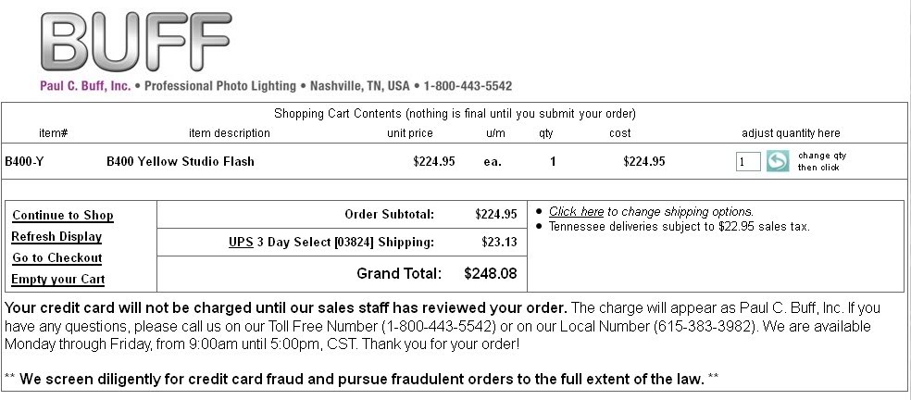The image size is (911, 400).
Task: Select the Refresh Display link
Action: click(56, 237)
